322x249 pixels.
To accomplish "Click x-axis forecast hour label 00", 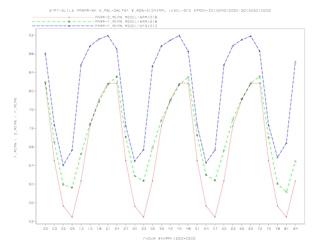I will (x=46, y=229).
